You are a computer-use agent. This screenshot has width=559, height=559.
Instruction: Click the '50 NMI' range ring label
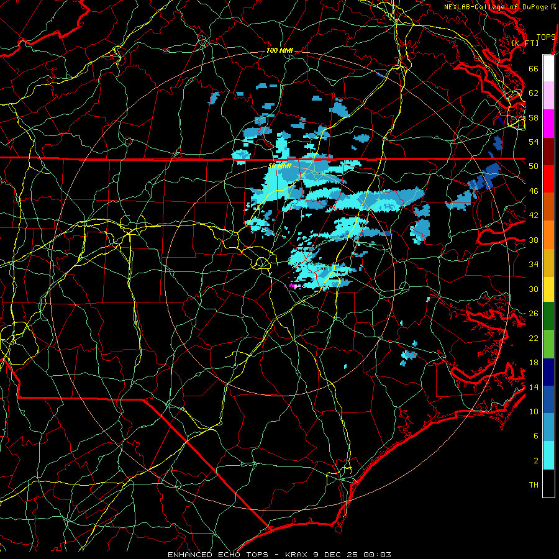279,166
